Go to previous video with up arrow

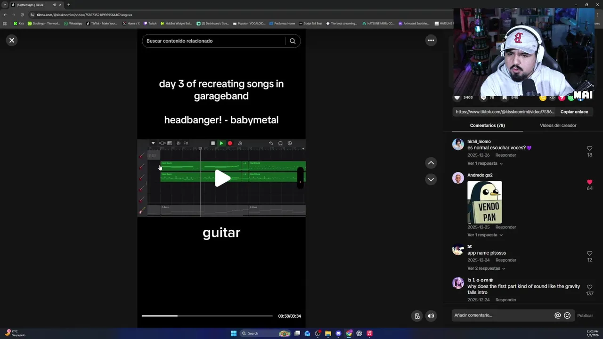431,163
